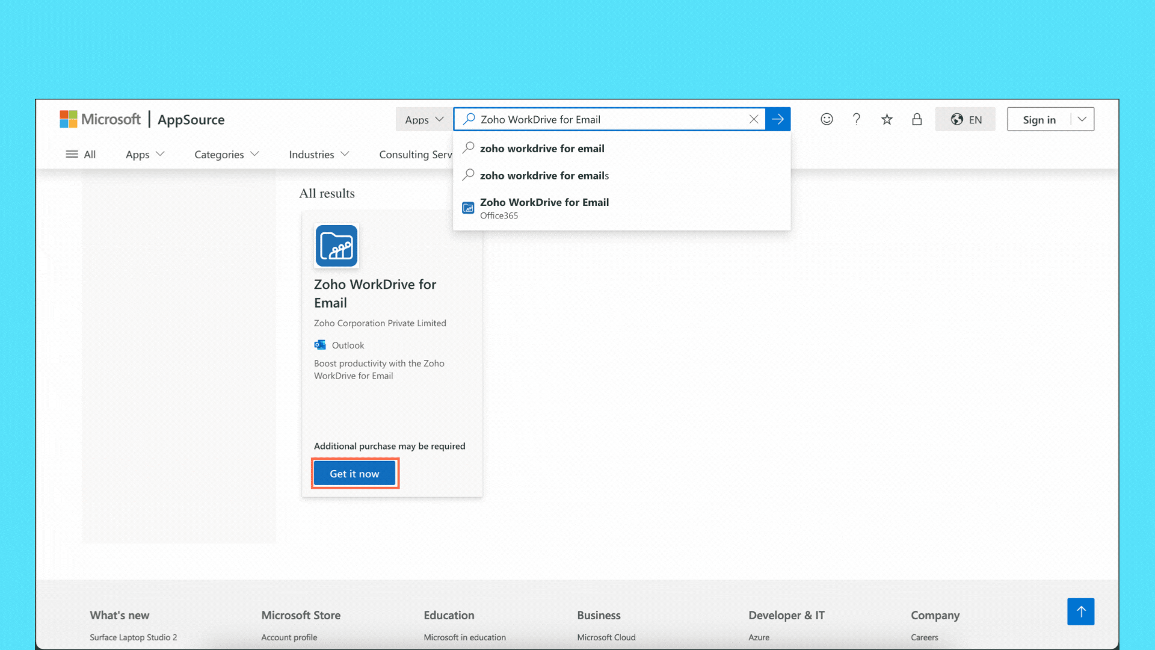The width and height of the screenshot is (1155, 650).
Task: Open the AppSource home link
Action: (x=191, y=120)
